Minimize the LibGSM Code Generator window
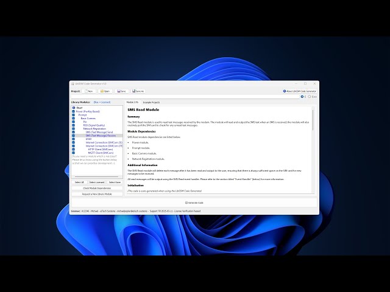Image resolution: width=390 pixels, height=292 pixels. [x=296, y=84]
